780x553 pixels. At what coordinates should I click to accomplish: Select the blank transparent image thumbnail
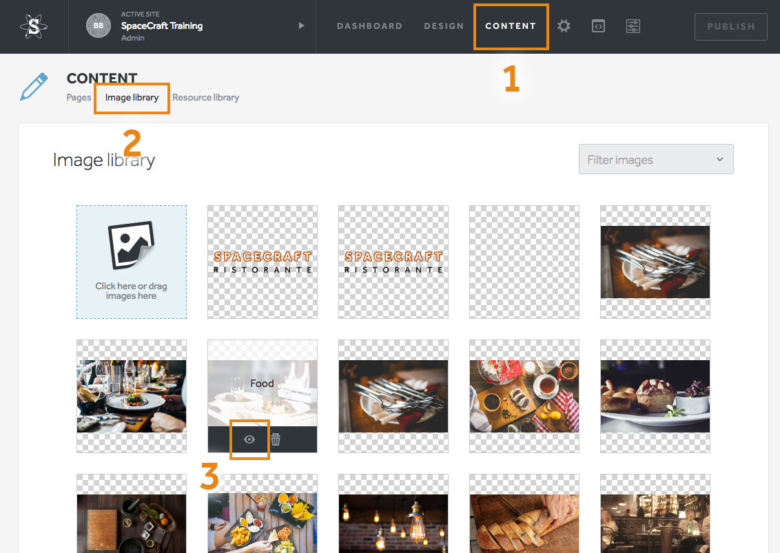point(524,262)
